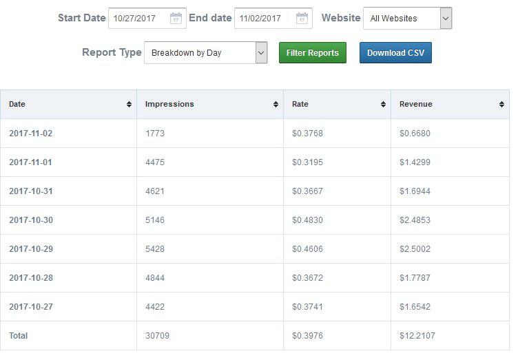Click the Revenue column header
This screenshot has width=518, height=362.
pos(416,105)
